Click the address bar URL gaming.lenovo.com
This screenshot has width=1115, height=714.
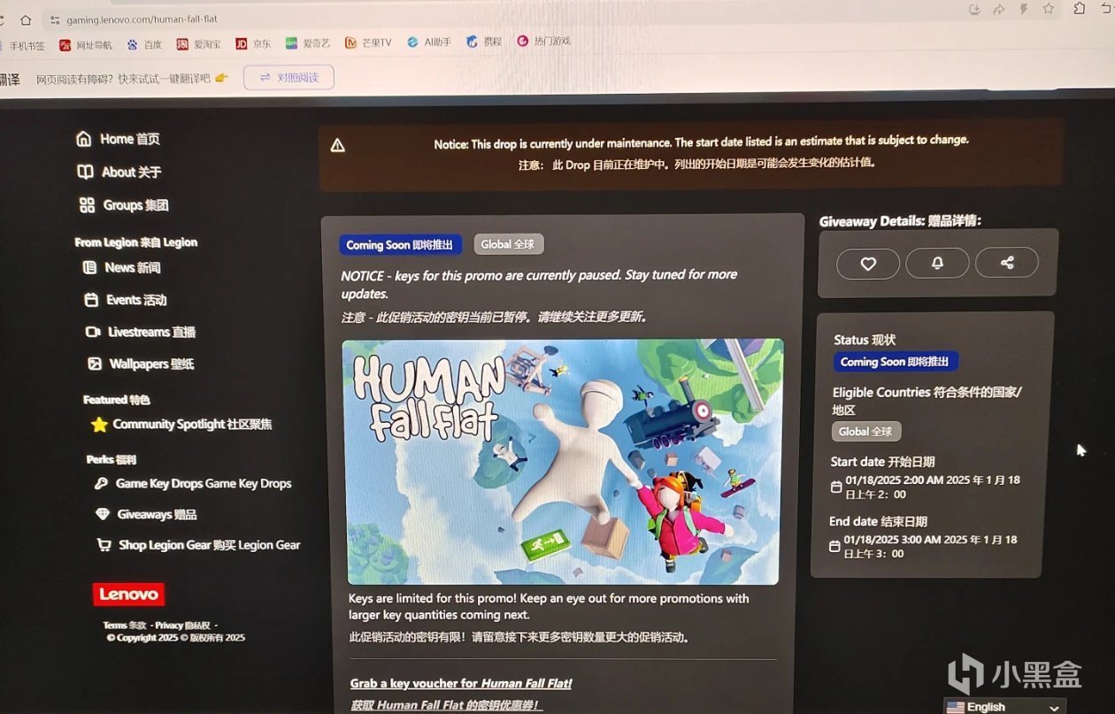(x=142, y=19)
